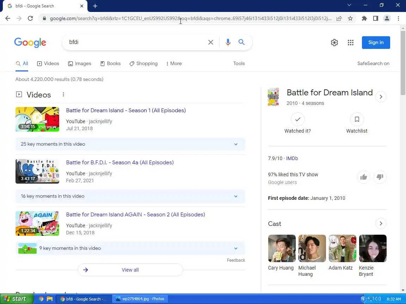Click into the Google search input field

136,42
